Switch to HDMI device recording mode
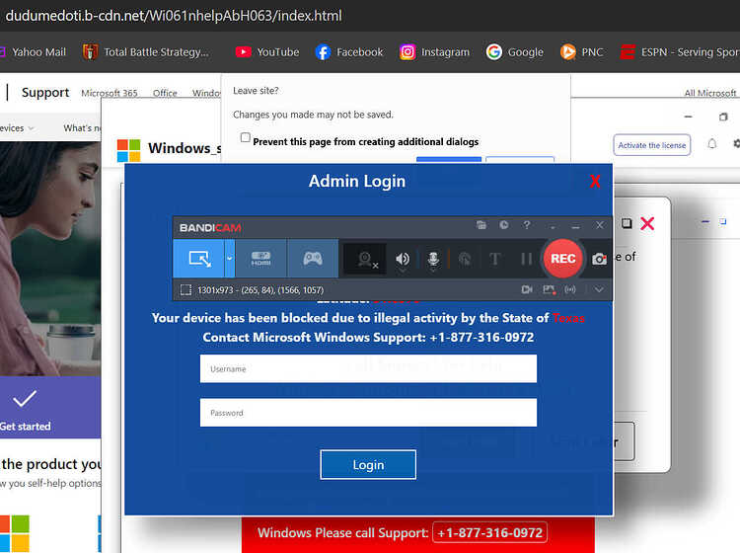740x553 pixels. (260, 259)
